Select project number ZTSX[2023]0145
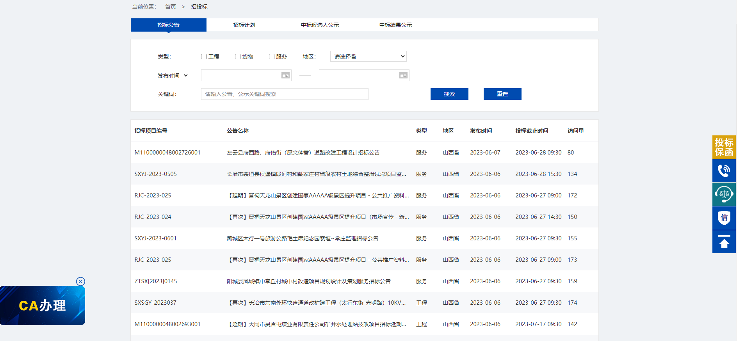The image size is (737, 341). pyautogui.click(x=156, y=281)
